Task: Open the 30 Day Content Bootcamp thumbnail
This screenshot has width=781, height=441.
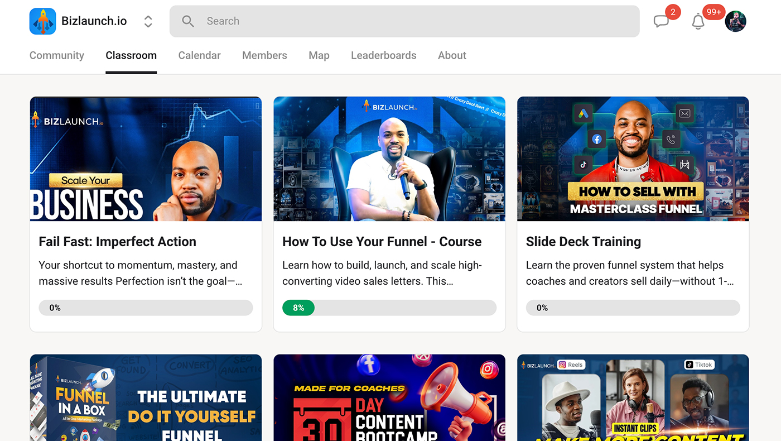Action: click(389, 397)
